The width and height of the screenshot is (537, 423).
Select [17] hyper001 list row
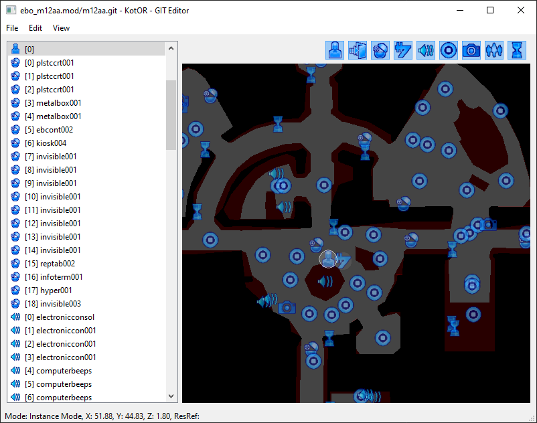pos(86,290)
